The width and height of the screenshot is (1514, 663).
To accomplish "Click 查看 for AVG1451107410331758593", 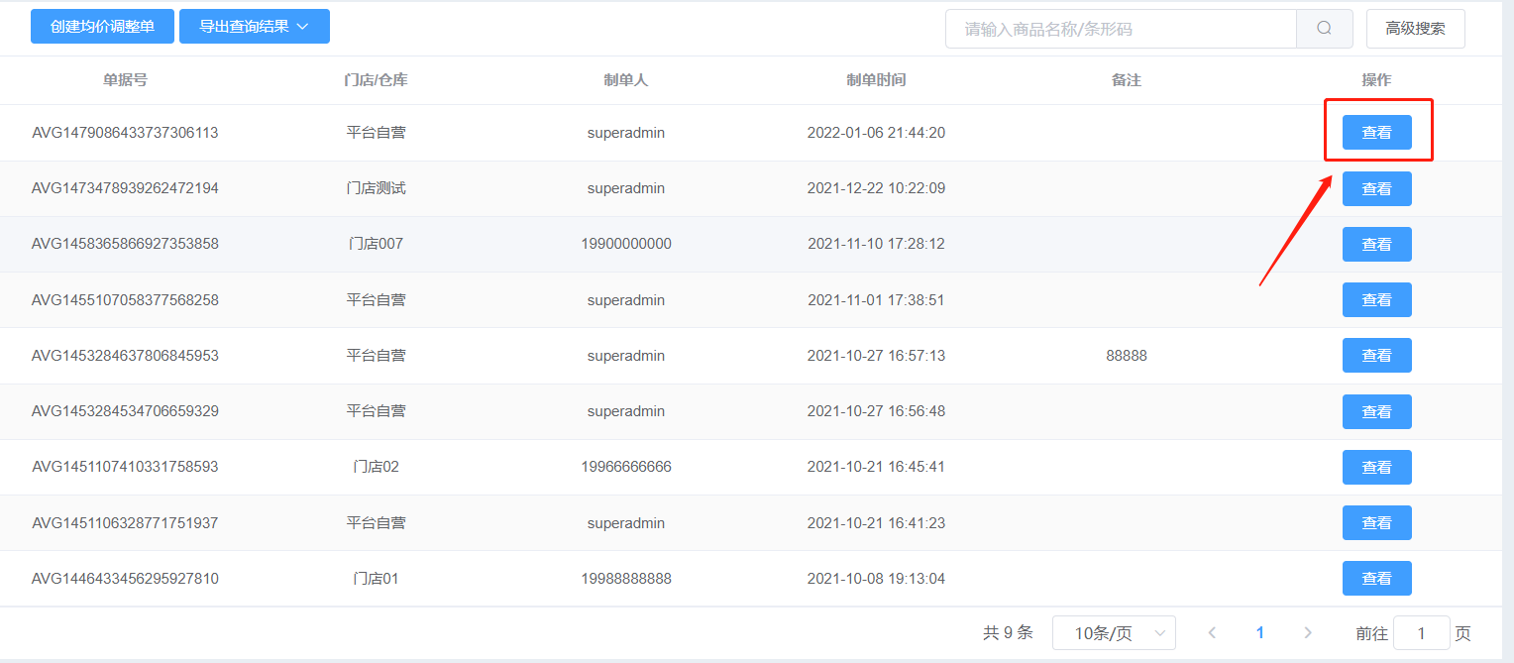I will coord(1376,467).
